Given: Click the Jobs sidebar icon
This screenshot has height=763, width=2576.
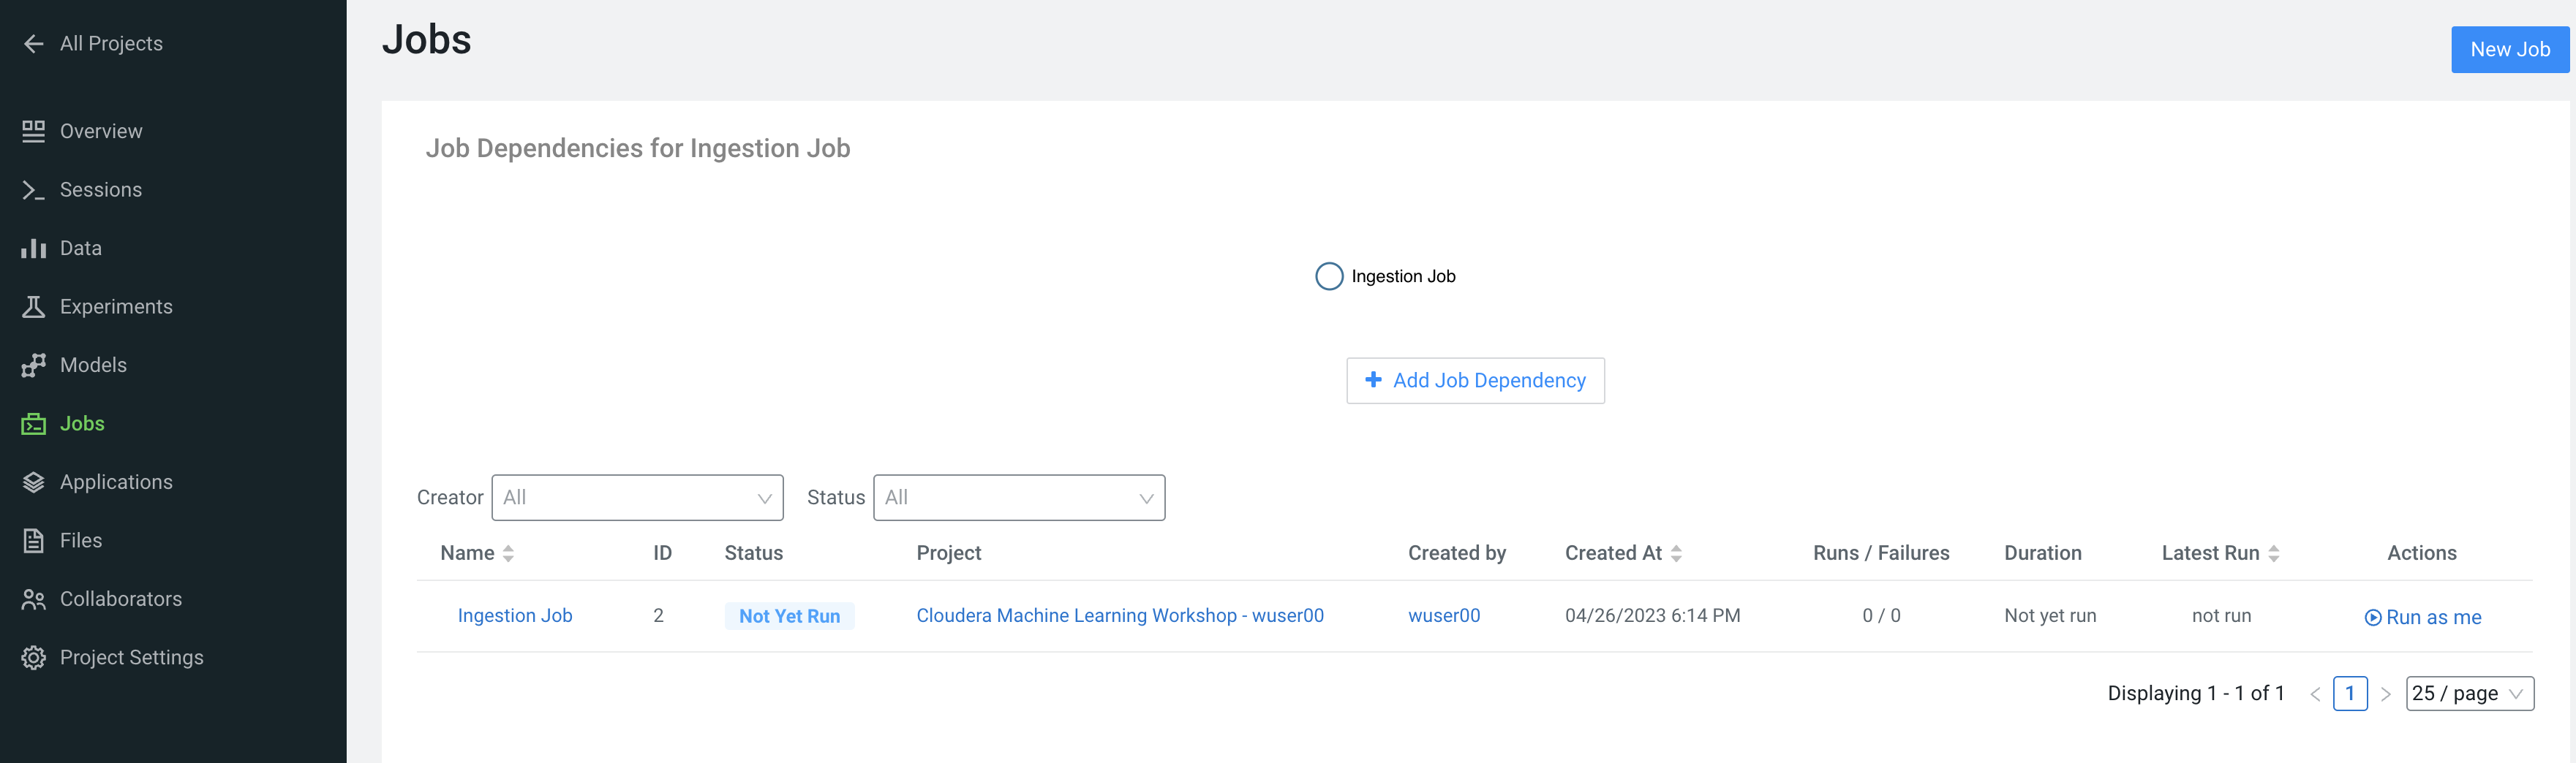Looking at the screenshot, I should (33, 423).
